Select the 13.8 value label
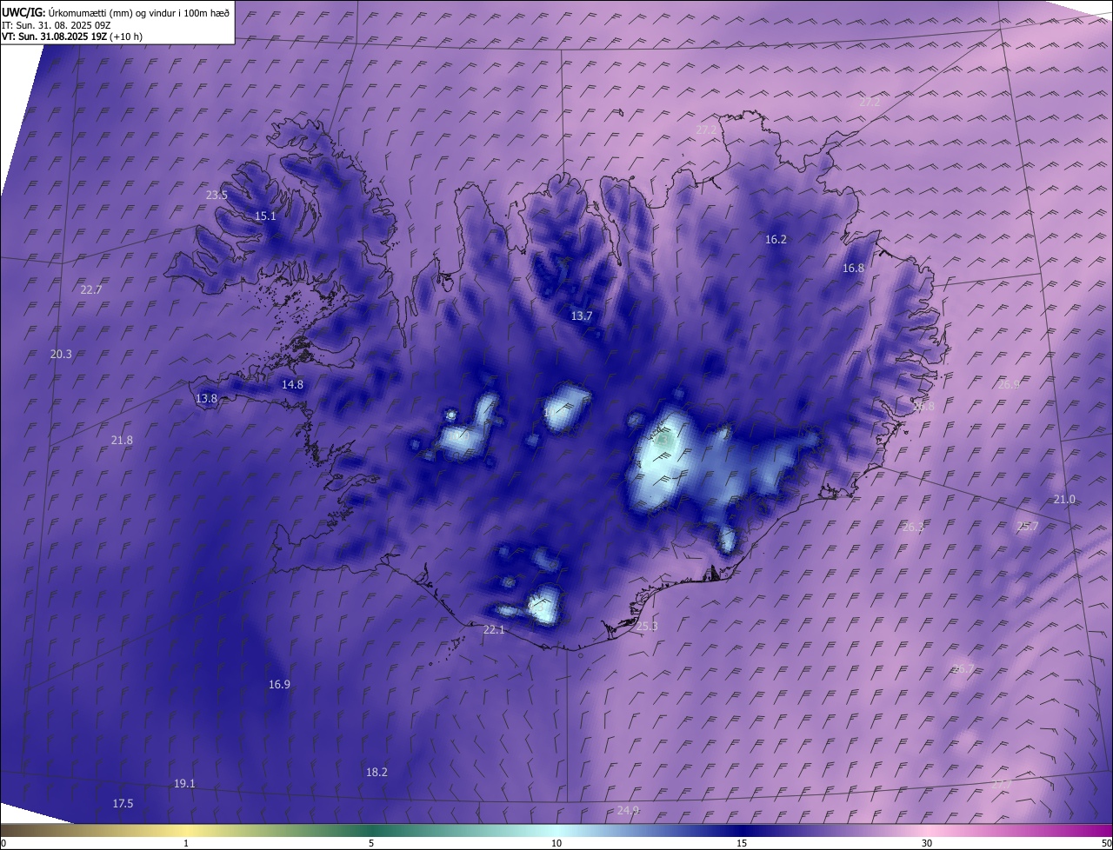1113x850 pixels. click(206, 399)
